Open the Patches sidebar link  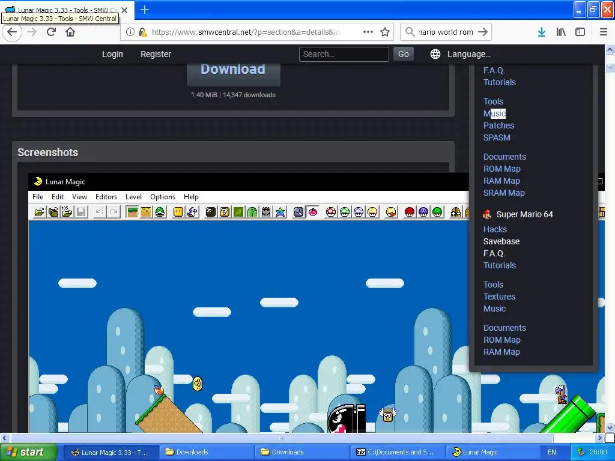pyautogui.click(x=498, y=125)
